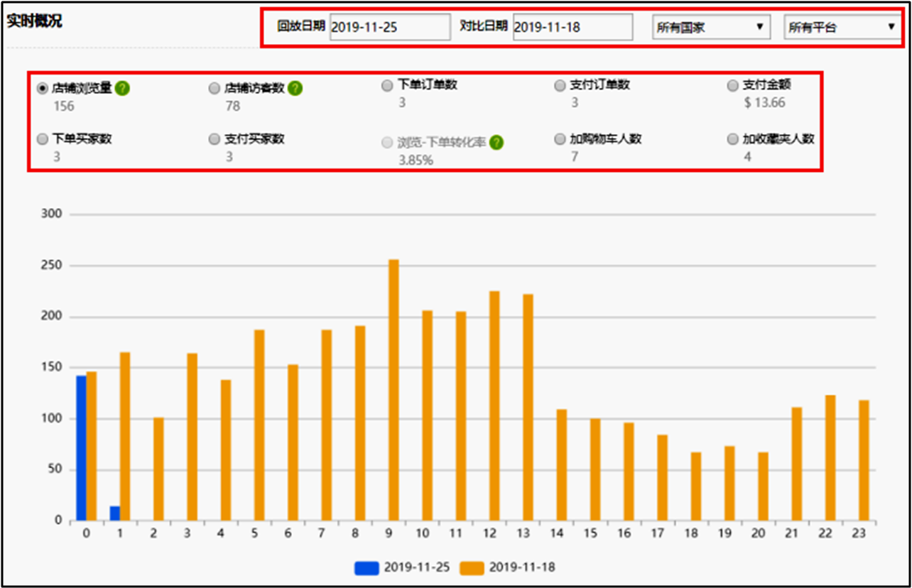912x588 pixels.
Task: Select the 加收藏夹人数 radio button
Action: click(733, 139)
